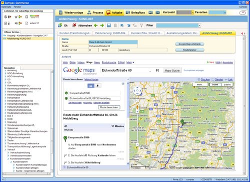
Task: Click the open book icon after Belegfluss
Action: [x=150, y=13]
